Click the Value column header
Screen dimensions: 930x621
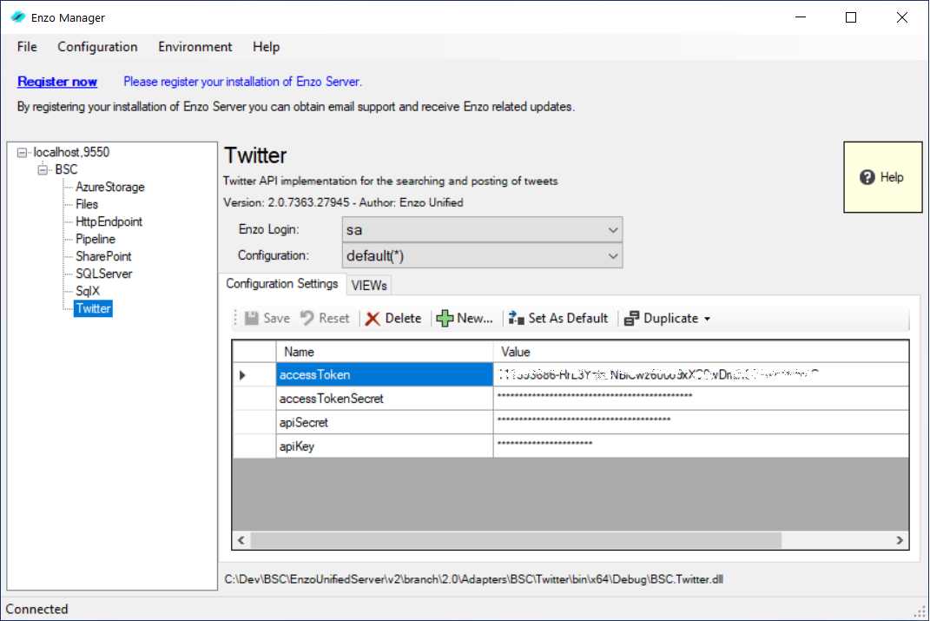tap(701, 352)
